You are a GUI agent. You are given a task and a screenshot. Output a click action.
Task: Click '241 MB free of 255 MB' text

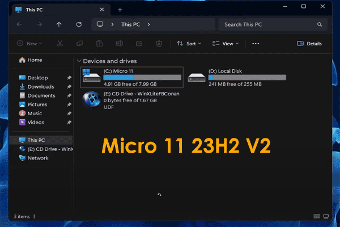pyautogui.click(x=235, y=84)
